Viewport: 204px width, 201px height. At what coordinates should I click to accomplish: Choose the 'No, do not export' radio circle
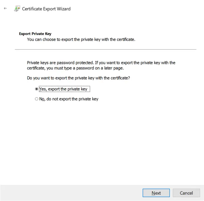point(37,99)
